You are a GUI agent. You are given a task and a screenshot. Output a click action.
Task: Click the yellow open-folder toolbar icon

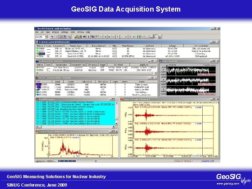pyautogui.click(x=76, y=37)
